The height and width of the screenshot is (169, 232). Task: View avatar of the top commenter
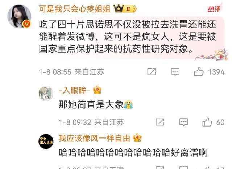[19, 16]
